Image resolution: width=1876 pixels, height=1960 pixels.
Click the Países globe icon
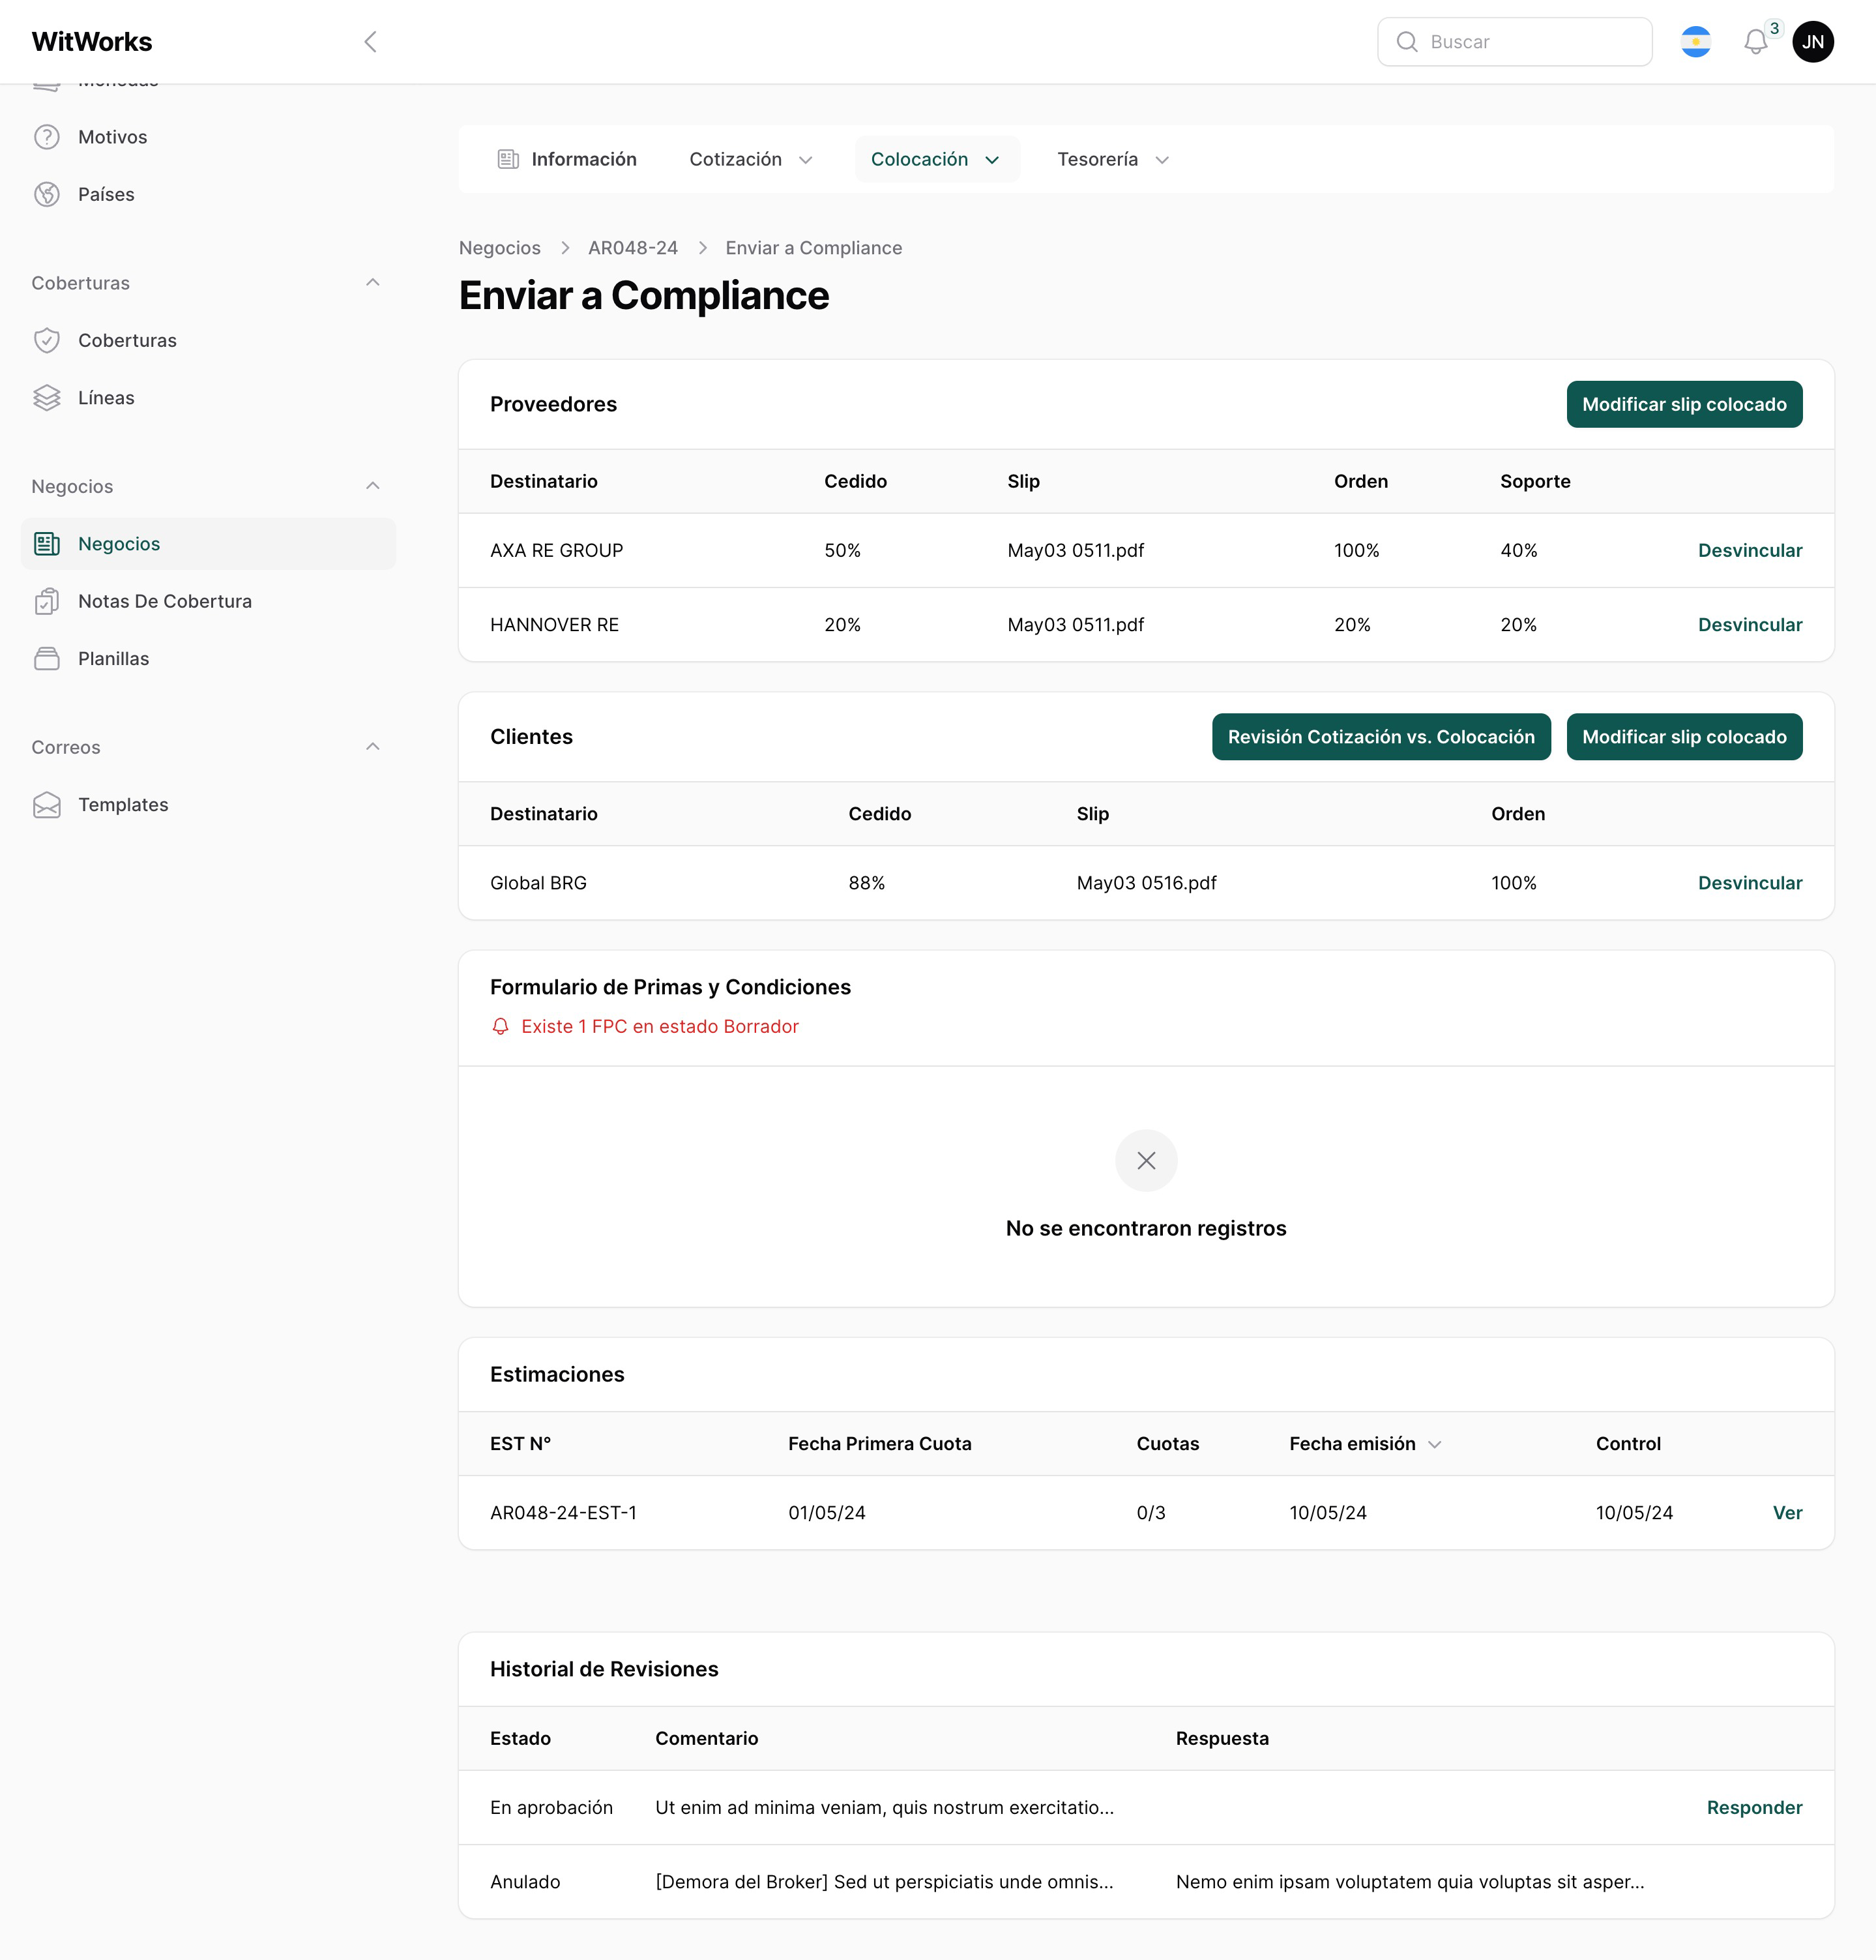pos(47,194)
